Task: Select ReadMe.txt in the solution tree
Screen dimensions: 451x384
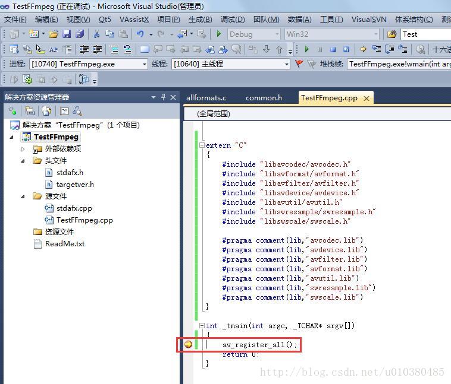Action: pos(65,244)
